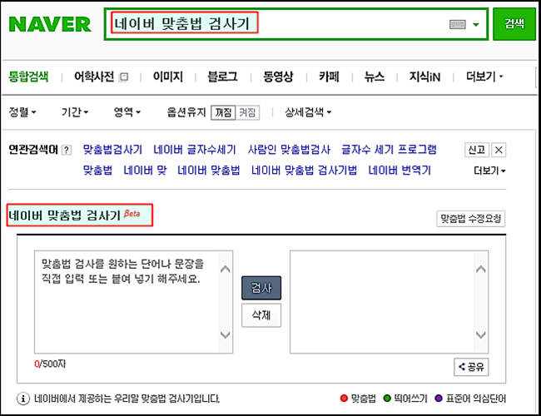The image size is (541, 416).
Task: Click the info icon by 네이버에서 제공하는
Action: click(x=23, y=399)
